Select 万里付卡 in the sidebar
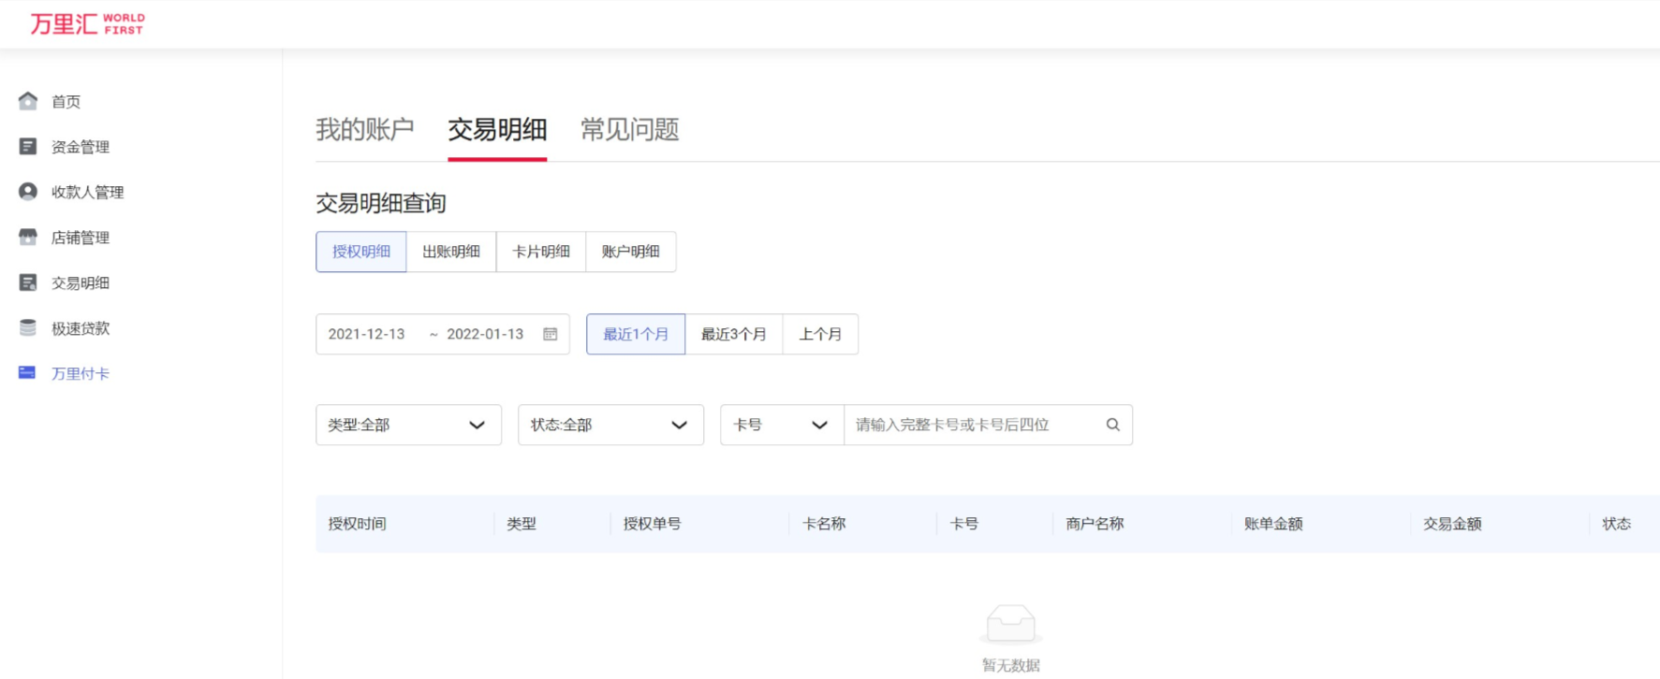The height and width of the screenshot is (679, 1660). point(81,373)
